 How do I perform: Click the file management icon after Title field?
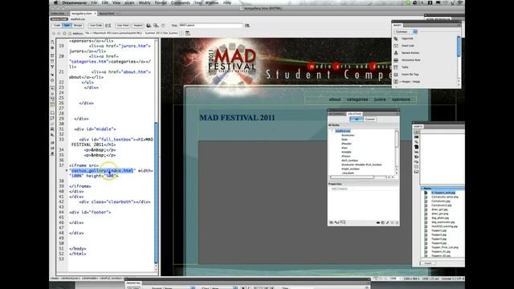pos(247,25)
